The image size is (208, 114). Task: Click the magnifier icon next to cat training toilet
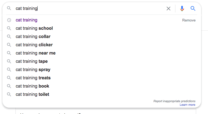coord(9,94)
